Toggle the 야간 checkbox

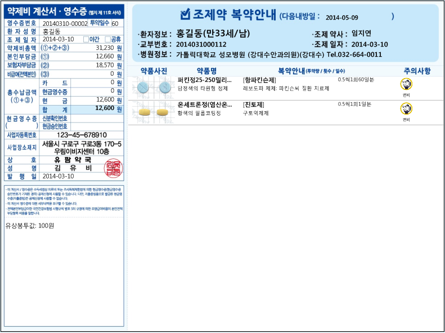(86, 39)
